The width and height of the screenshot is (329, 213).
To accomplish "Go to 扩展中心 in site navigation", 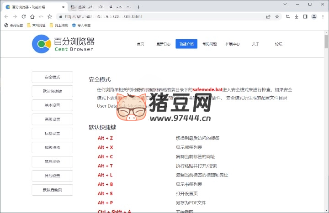I will [x=232, y=44].
